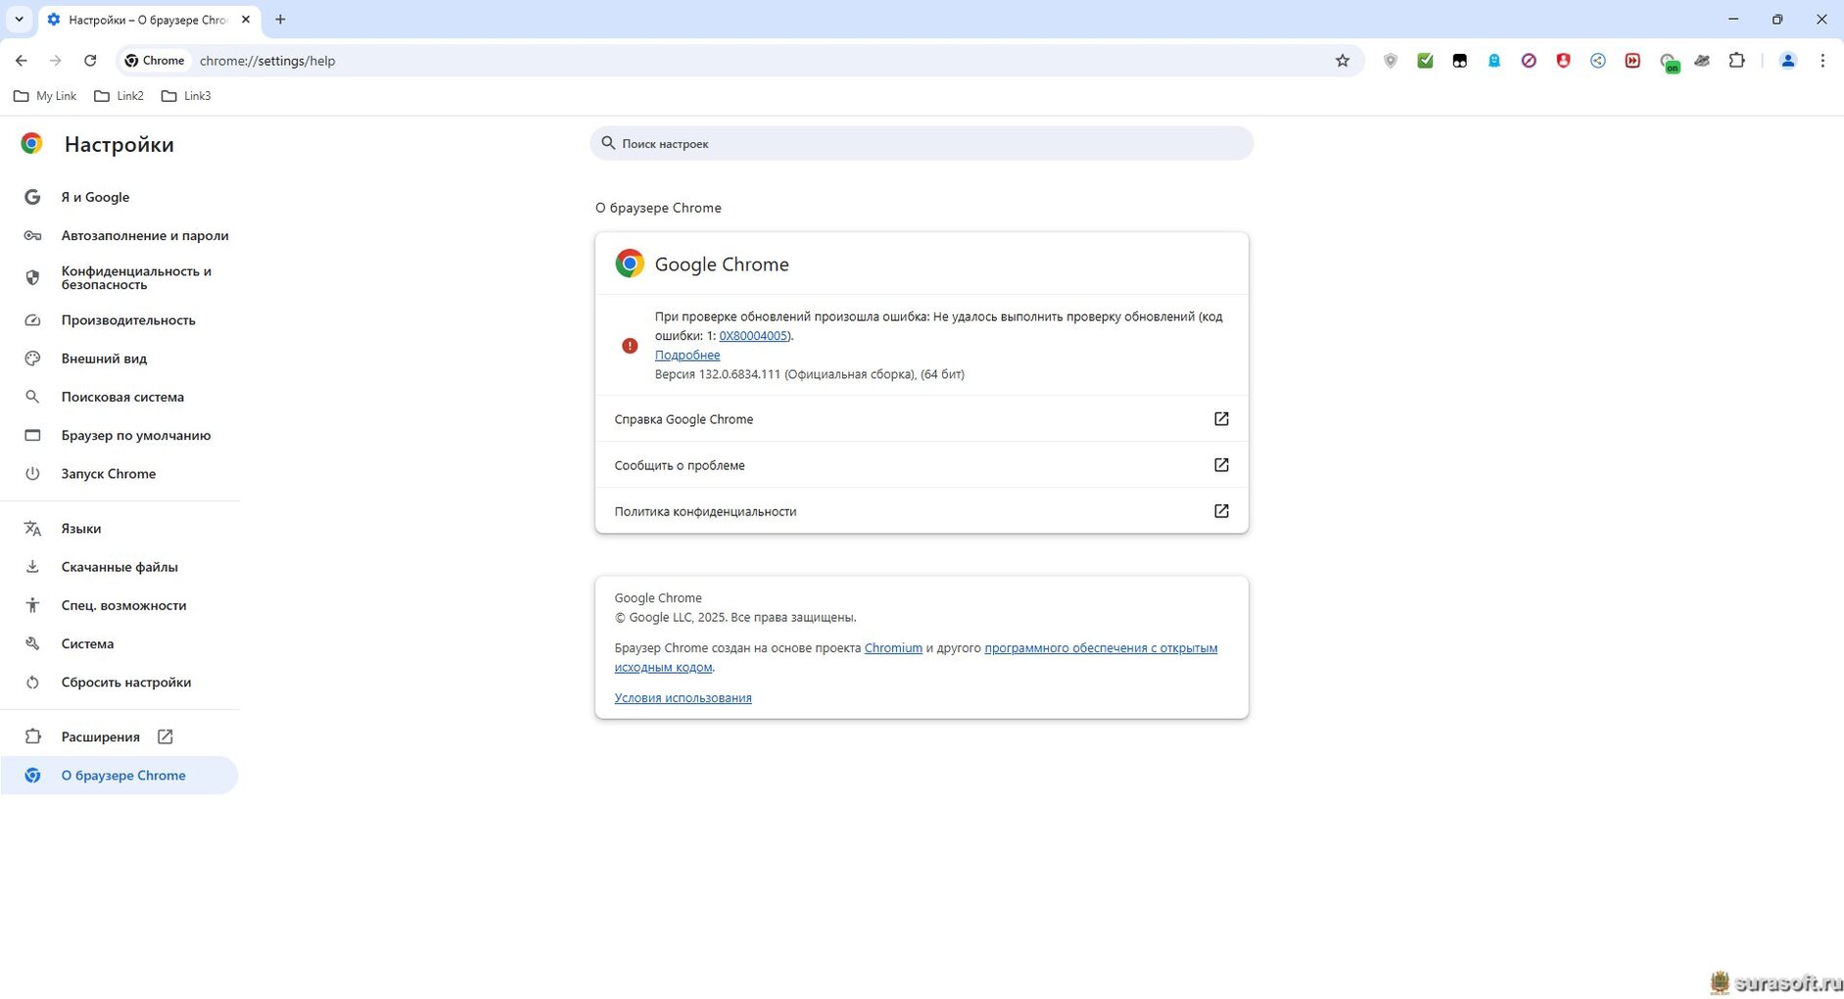The width and height of the screenshot is (1844, 999).
Task: Click error code link 0X80004005
Action: [x=753, y=336]
